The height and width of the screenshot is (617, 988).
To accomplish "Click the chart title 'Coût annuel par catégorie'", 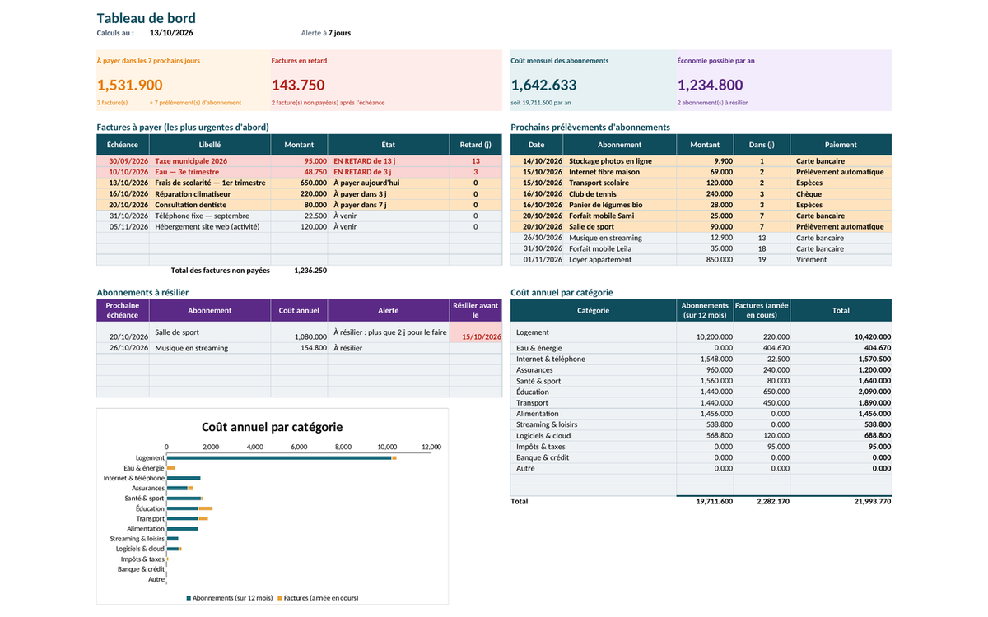I will [x=273, y=427].
